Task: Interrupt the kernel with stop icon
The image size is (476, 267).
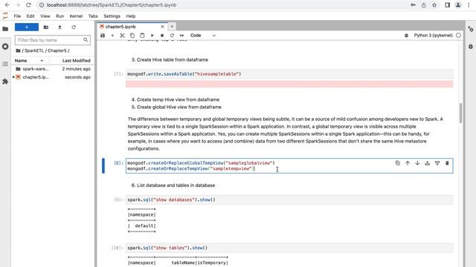Action: (162, 36)
